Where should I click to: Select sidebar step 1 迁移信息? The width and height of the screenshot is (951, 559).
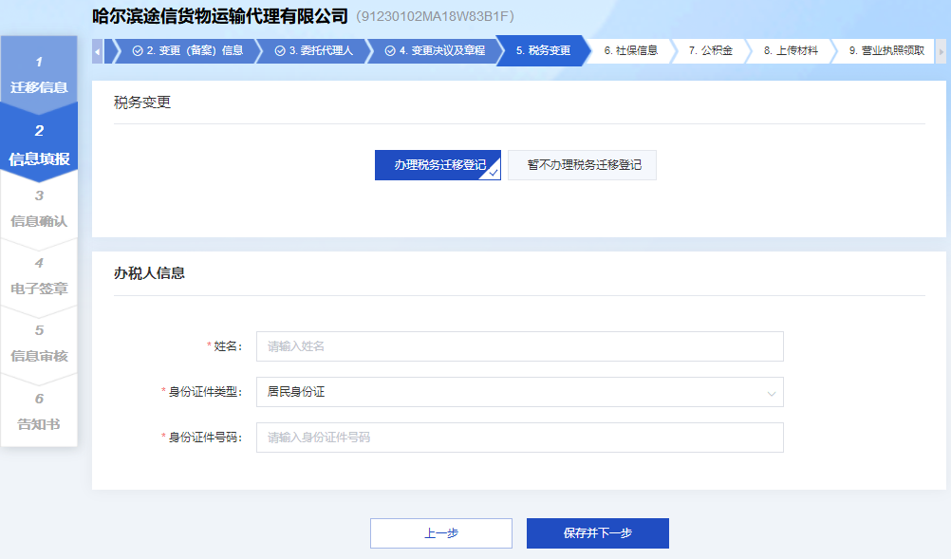coord(39,75)
